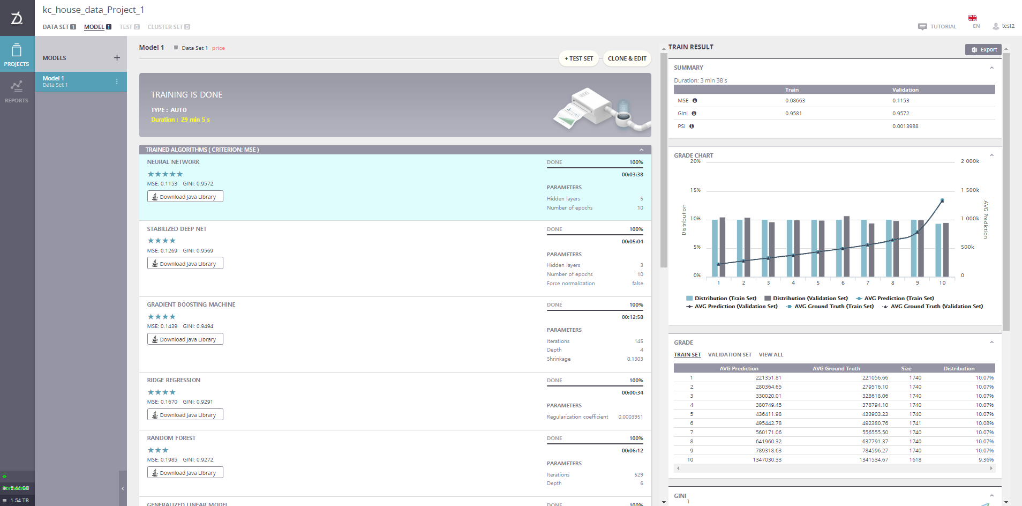Click grade 10 AVG Prediction value 1347030.33
This screenshot has width=1022, height=506.
[767, 459]
